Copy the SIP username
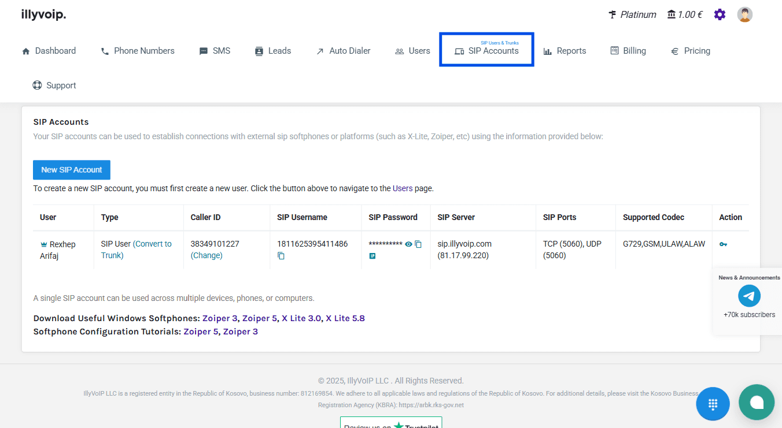 pyautogui.click(x=281, y=256)
